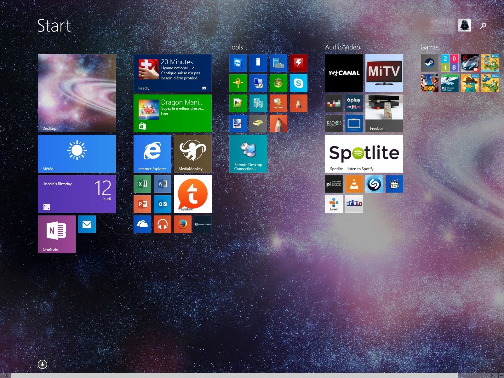This screenshot has height=378, width=504.
Task: Click the horizontal scrollbar right arrow
Action: pos(492,375)
